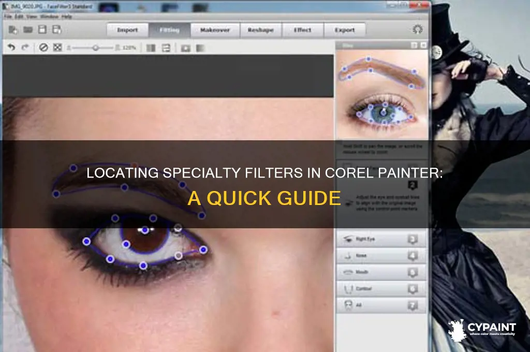Click the snapshot icon in toolbar
Image resolution: width=530 pixels, height=352 pixels.
[x=186, y=48]
